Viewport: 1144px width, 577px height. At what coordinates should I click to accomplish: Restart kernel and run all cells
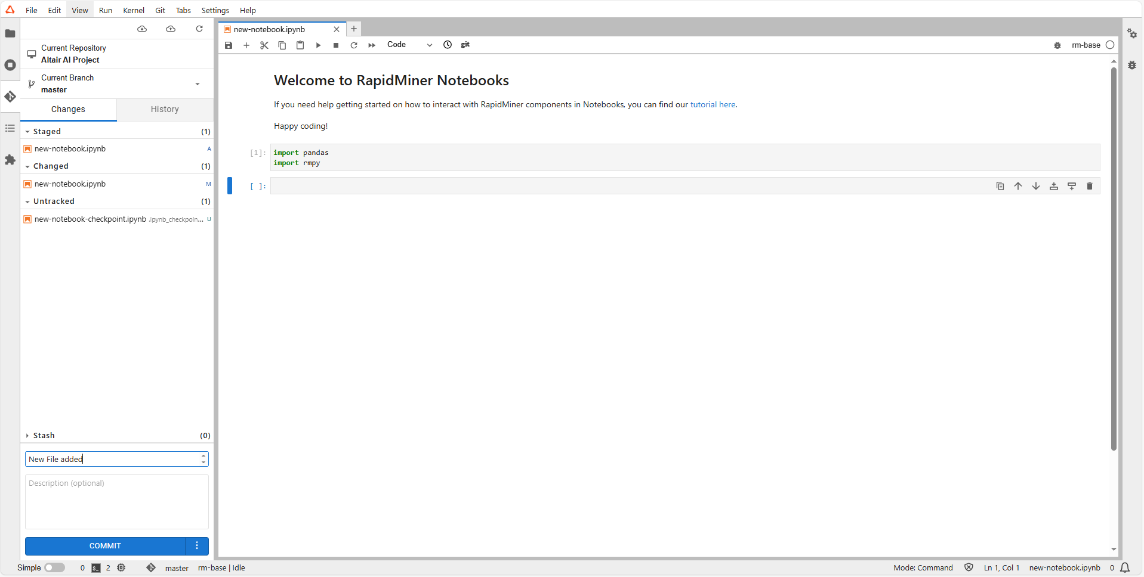pyautogui.click(x=372, y=45)
